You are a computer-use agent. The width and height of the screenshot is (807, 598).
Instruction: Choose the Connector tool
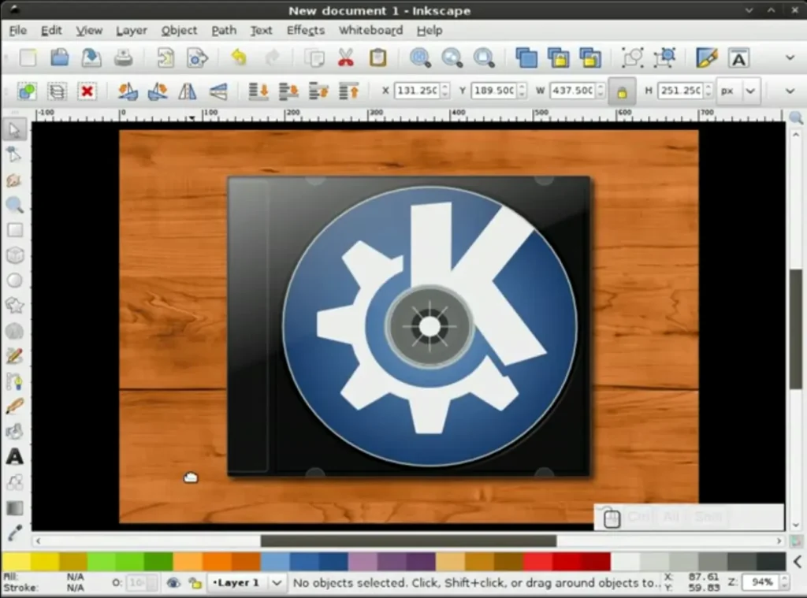pyautogui.click(x=14, y=482)
